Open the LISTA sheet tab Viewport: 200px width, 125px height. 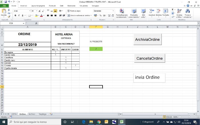pos(14,114)
